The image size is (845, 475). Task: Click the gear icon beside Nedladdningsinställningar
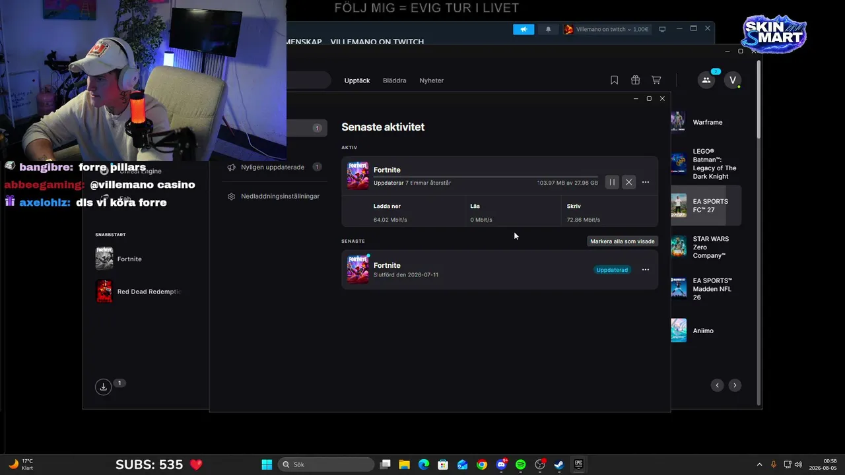click(x=231, y=197)
